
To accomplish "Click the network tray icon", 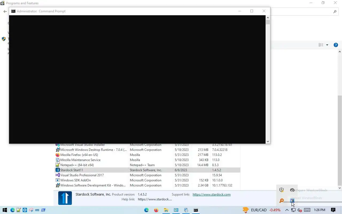I will [x=293, y=210].
